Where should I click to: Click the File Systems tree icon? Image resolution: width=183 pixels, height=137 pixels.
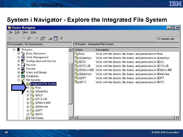point(23,80)
